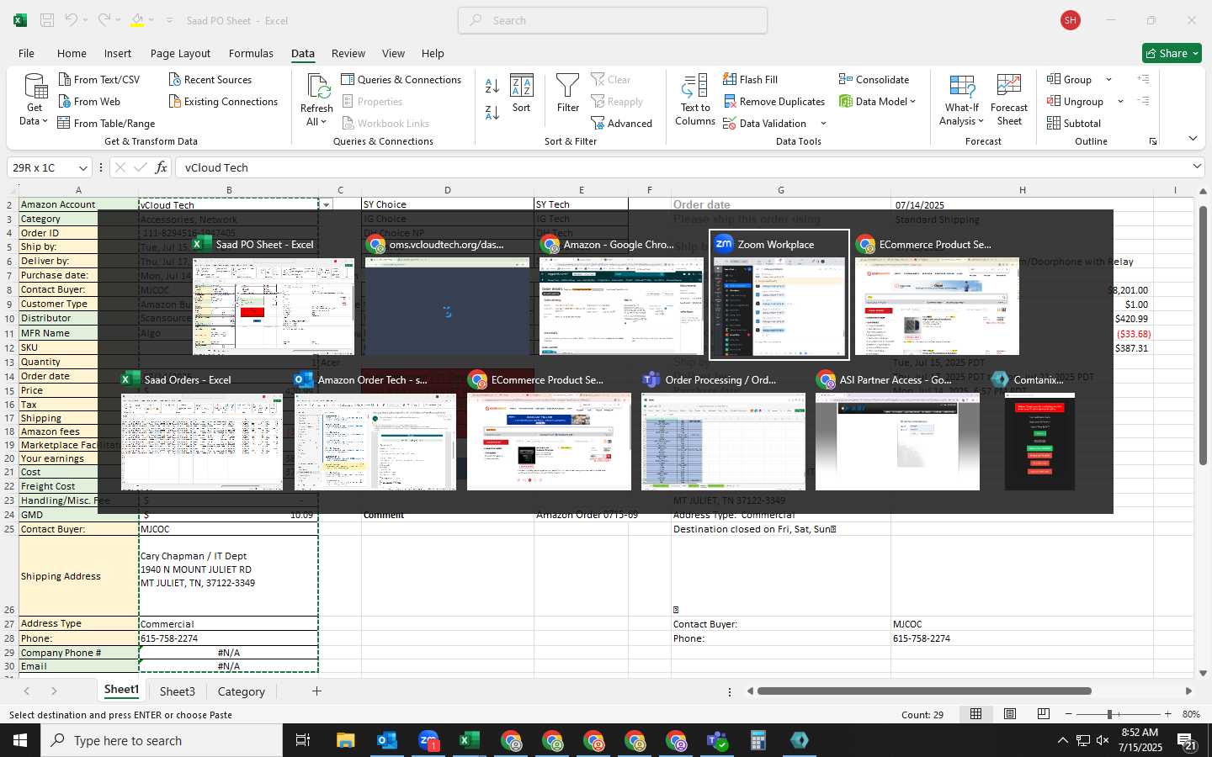Screen dimensions: 1212x757
Task: Switch to the Insert tab
Action: coord(118,53)
